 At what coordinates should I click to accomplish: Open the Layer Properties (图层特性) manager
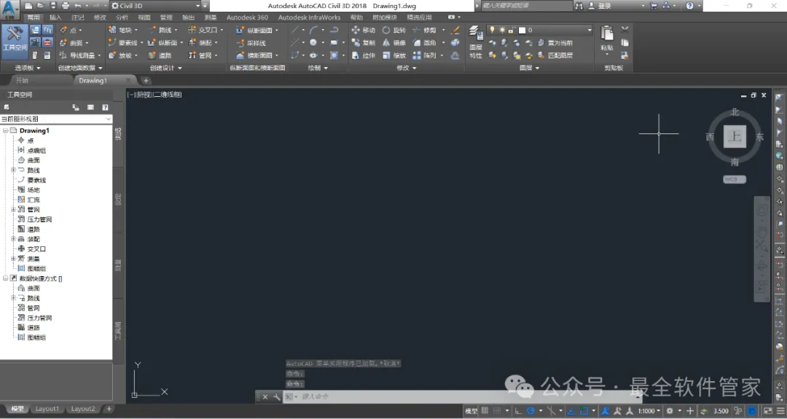[x=476, y=42]
